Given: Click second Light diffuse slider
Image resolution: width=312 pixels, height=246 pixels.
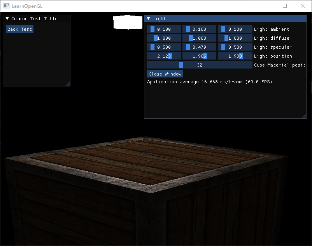Looking at the screenshot, I should pyautogui.click(x=199, y=38).
